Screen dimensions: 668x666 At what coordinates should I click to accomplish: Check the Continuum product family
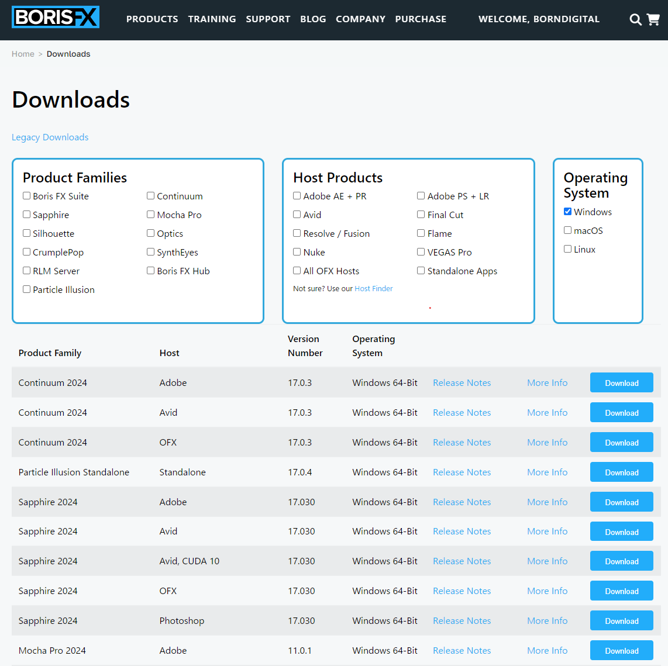(150, 195)
